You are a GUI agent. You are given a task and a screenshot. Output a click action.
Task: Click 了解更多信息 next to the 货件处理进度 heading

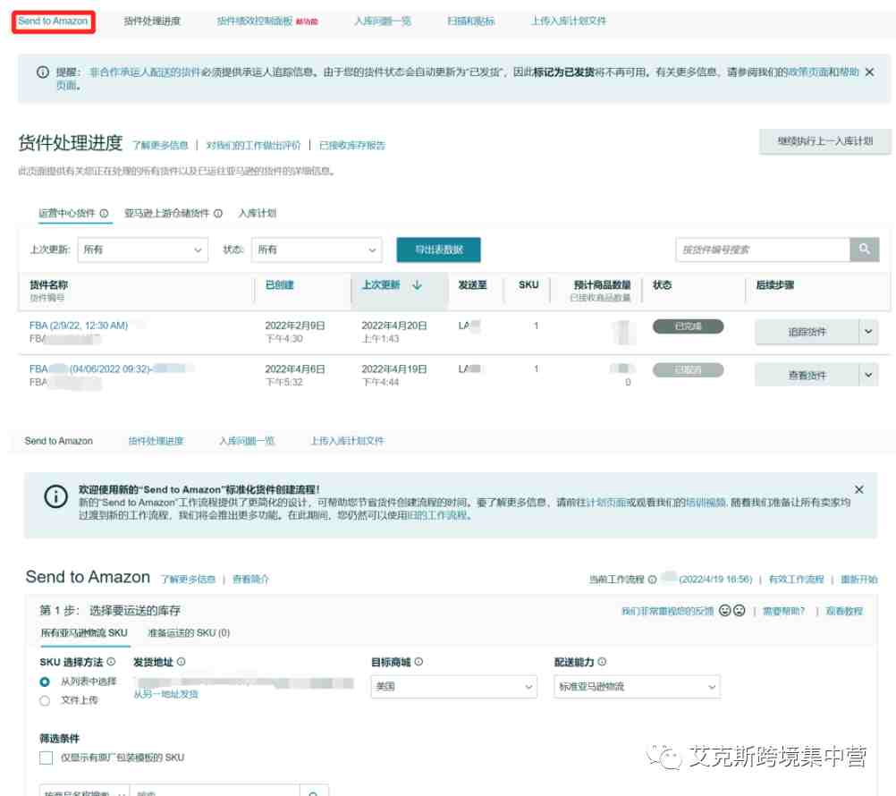tap(161, 145)
